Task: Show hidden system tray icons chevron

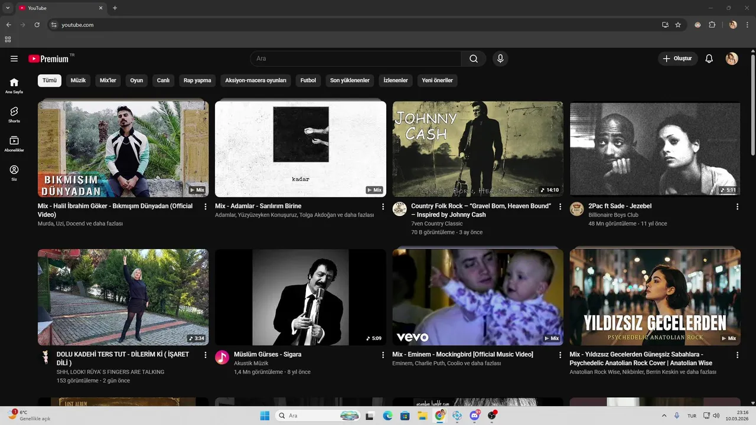Action: [664, 416]
